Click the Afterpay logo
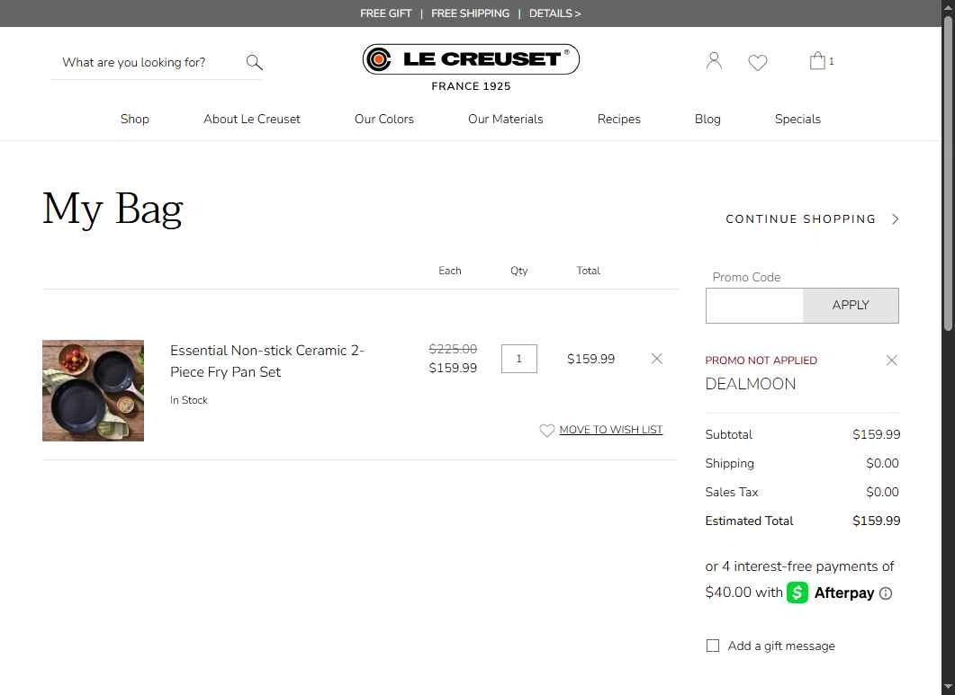 [x=831, y=593]
